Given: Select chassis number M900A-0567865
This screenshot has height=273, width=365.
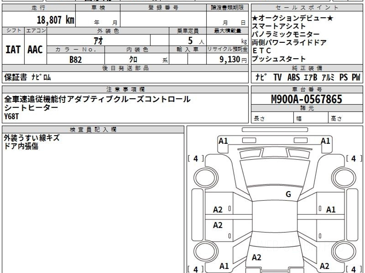Looking at the screenshot, I should (307, 99).
